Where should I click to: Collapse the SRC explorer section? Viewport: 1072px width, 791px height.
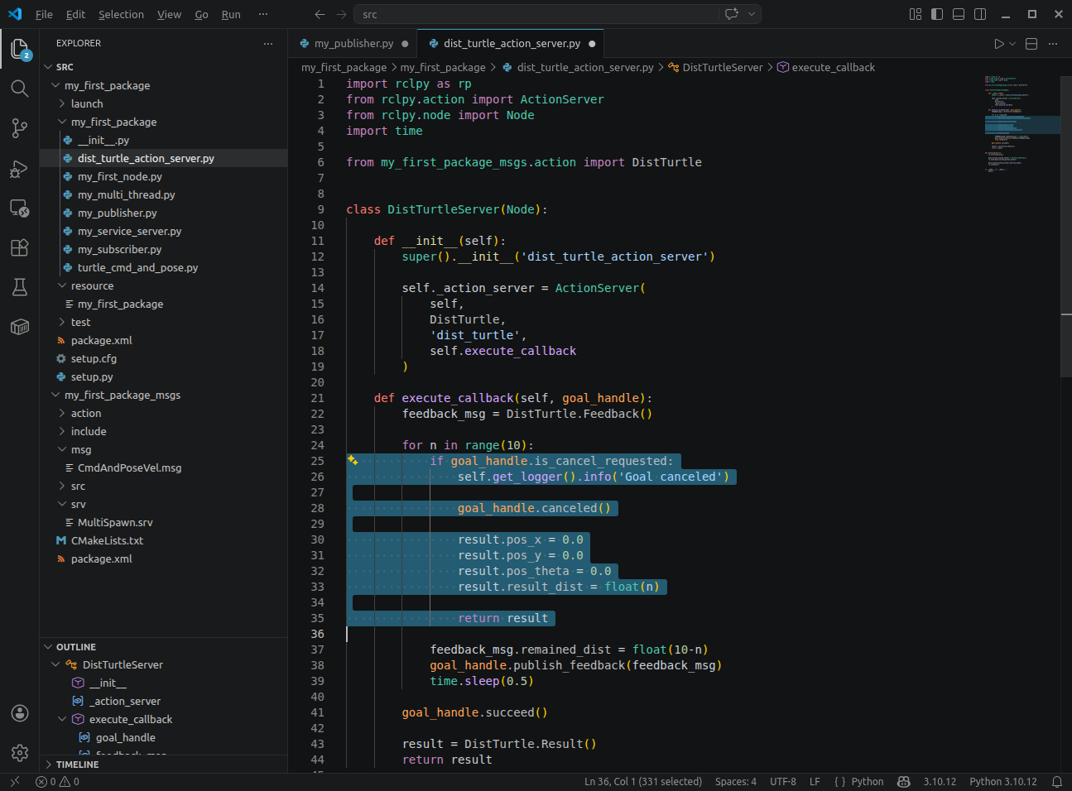point(163,67)
